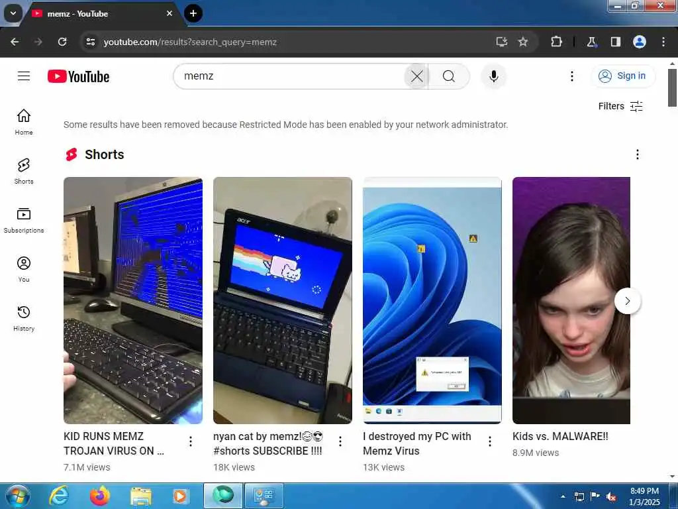Image resolution: width=678 pixels, height=509 pixels.
Task: Open tab search dropdown arrow
Action: 13,13
